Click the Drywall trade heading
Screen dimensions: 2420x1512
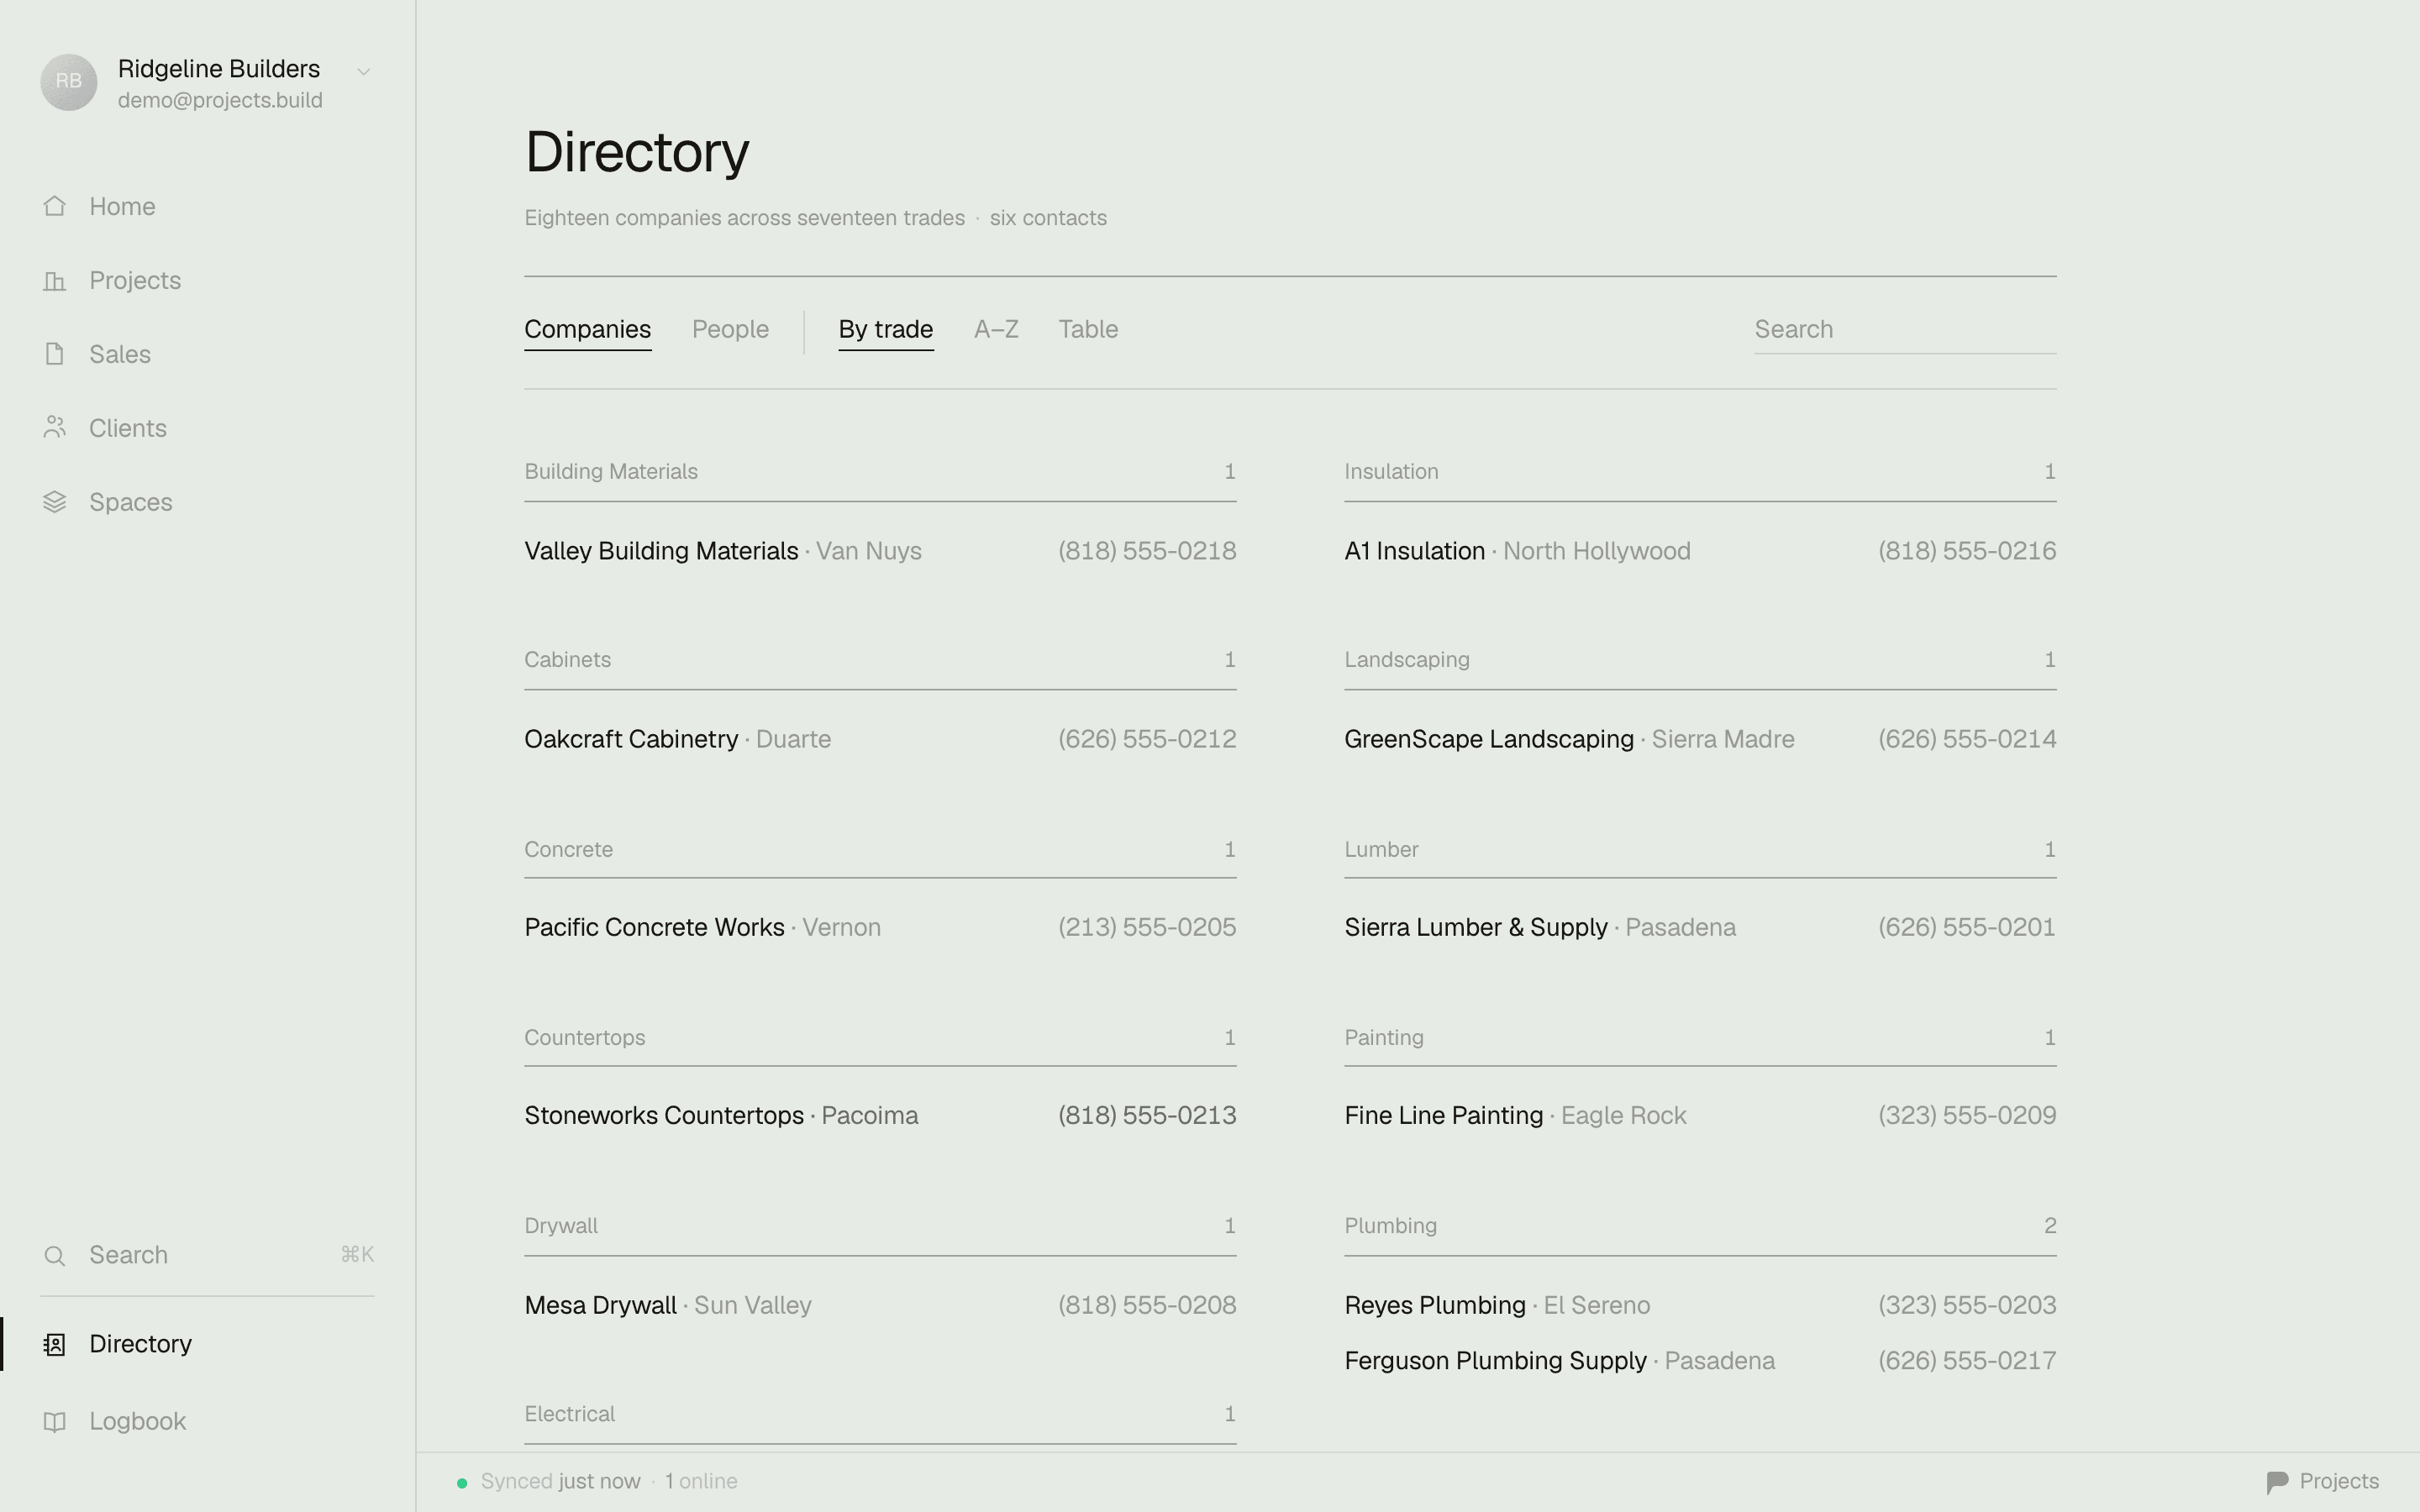pos(561,1226)
